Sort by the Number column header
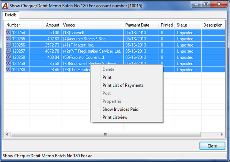 pos(17,25)
